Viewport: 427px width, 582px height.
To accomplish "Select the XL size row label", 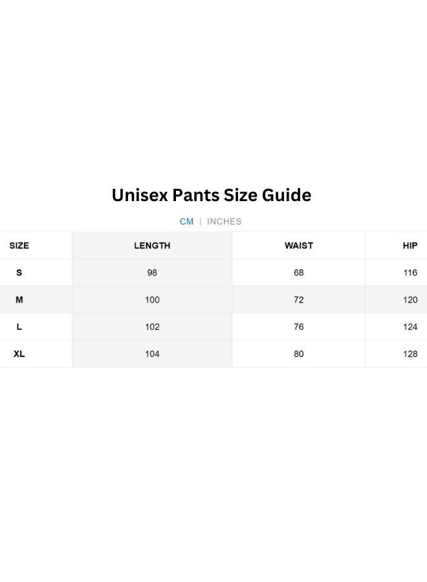I will pyautogui.click(x=19, y=354).
